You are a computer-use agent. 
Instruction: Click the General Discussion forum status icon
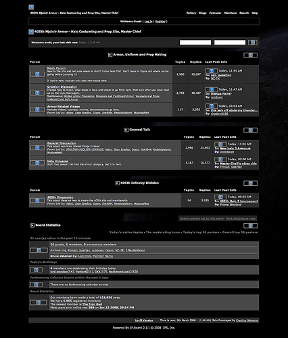(37, 147)
